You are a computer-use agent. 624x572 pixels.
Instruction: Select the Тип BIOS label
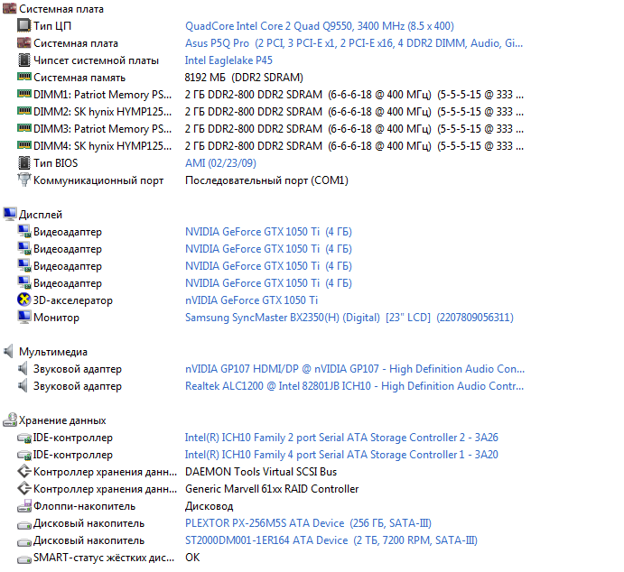tap(55, 163)
